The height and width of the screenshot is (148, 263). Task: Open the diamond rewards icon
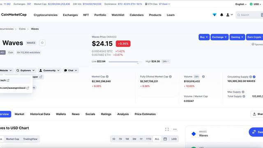tap(215, 15)
